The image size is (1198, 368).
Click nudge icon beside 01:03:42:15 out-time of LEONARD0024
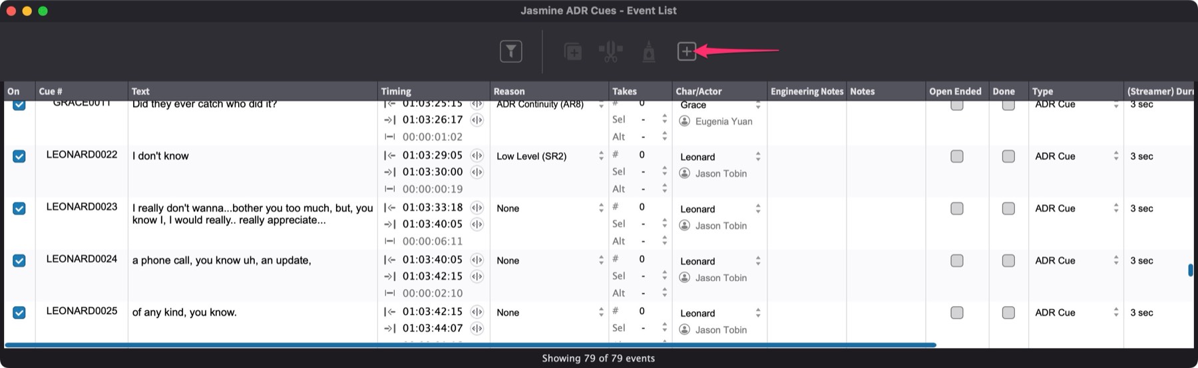(x=477, y=276)
